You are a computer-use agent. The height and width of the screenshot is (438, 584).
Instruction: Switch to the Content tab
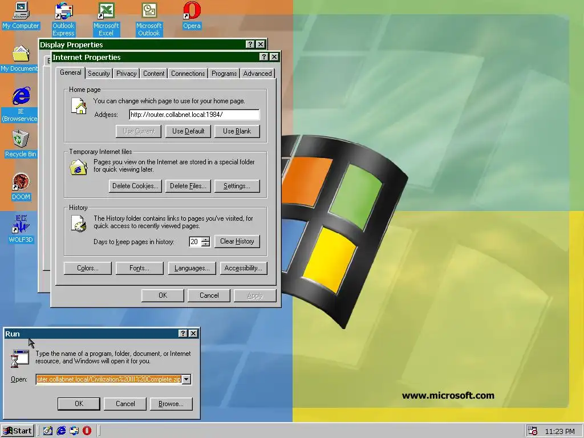(154, 74)
